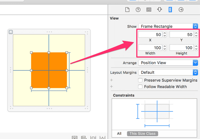Select the Size inspector ruler icon
This screenshot has height=139, width=200.
coord(170,10)
